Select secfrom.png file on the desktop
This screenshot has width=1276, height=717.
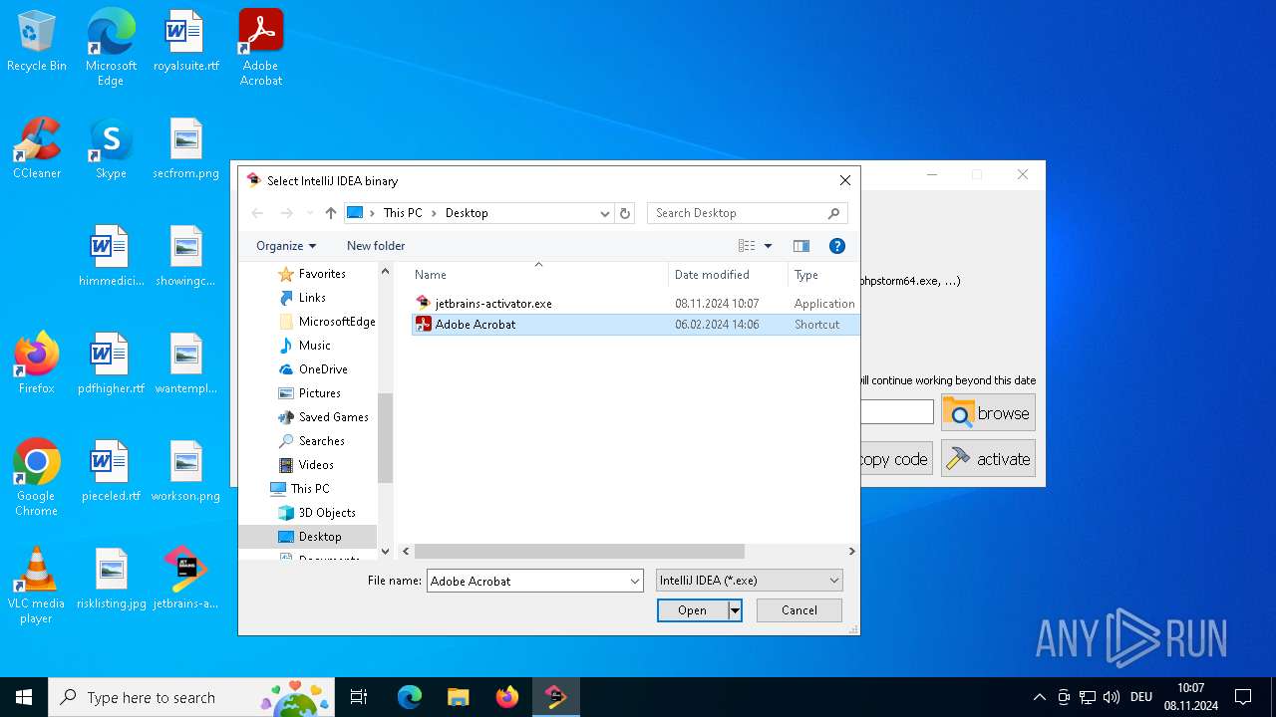tap(185, 149)
